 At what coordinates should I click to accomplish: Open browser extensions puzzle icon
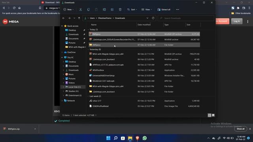click(238, 8)
